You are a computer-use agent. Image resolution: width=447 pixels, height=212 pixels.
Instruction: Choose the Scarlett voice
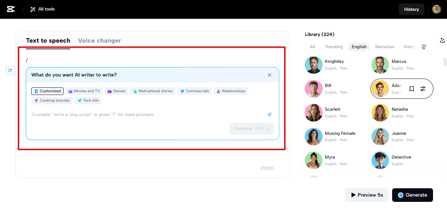tap(334, 112)
